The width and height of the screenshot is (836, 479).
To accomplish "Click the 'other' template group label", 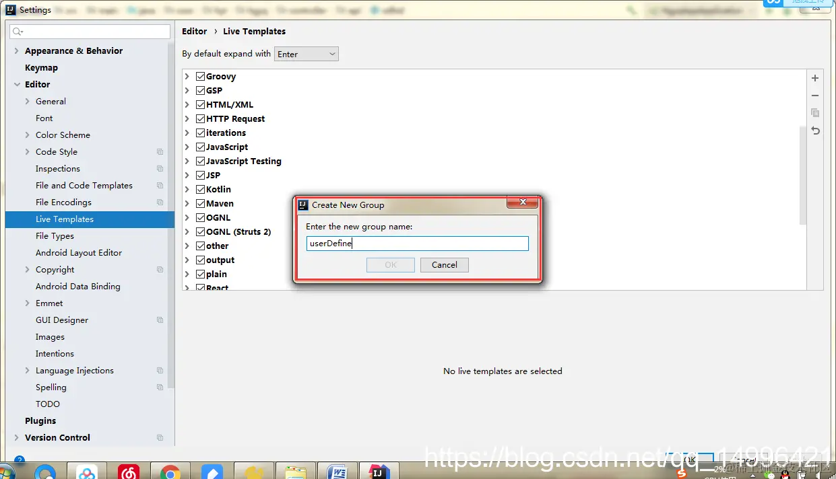I will click(218, 246).
